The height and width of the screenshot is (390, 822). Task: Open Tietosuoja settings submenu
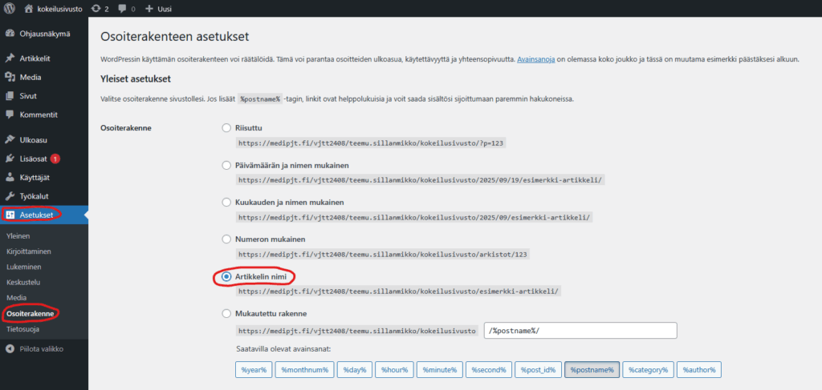22,329
